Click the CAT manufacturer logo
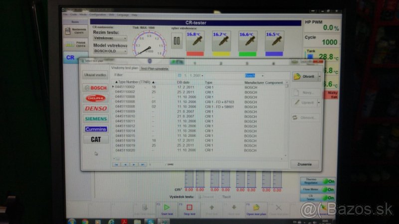The image size is (399, 224). point(96,139)
